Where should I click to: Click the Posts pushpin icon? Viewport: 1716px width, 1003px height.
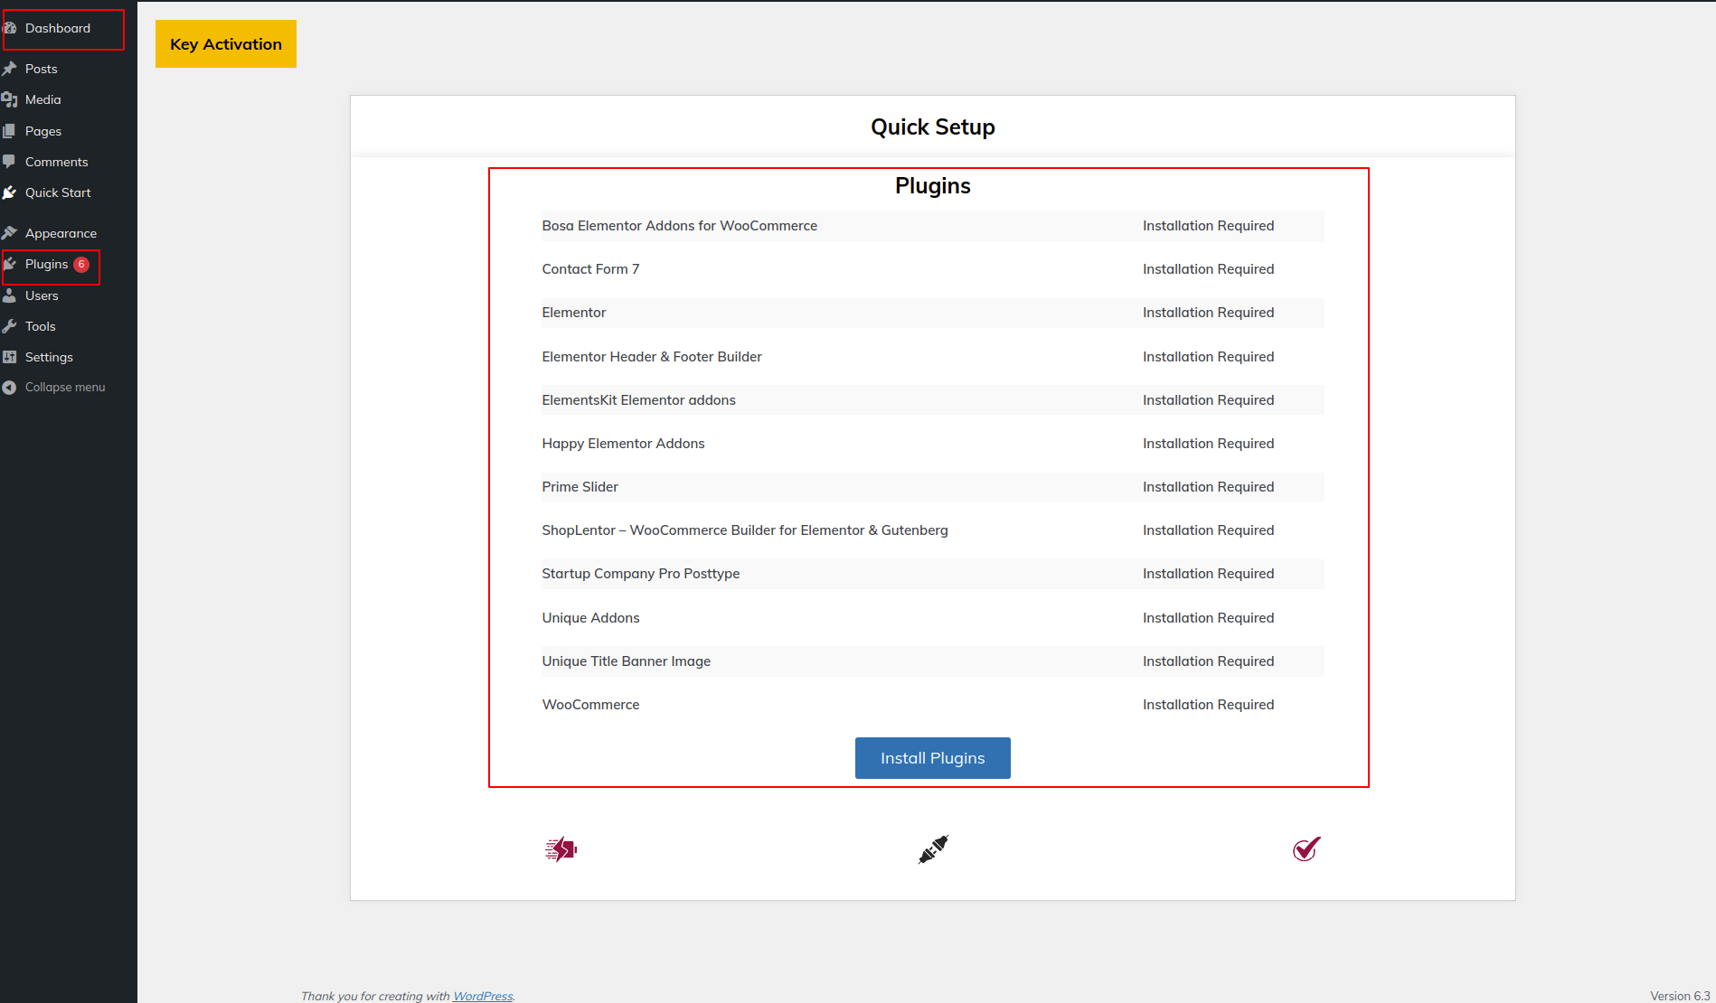click(x=10, y=69)
